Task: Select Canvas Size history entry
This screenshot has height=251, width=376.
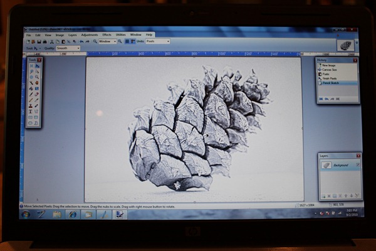Action: point(337,70)
